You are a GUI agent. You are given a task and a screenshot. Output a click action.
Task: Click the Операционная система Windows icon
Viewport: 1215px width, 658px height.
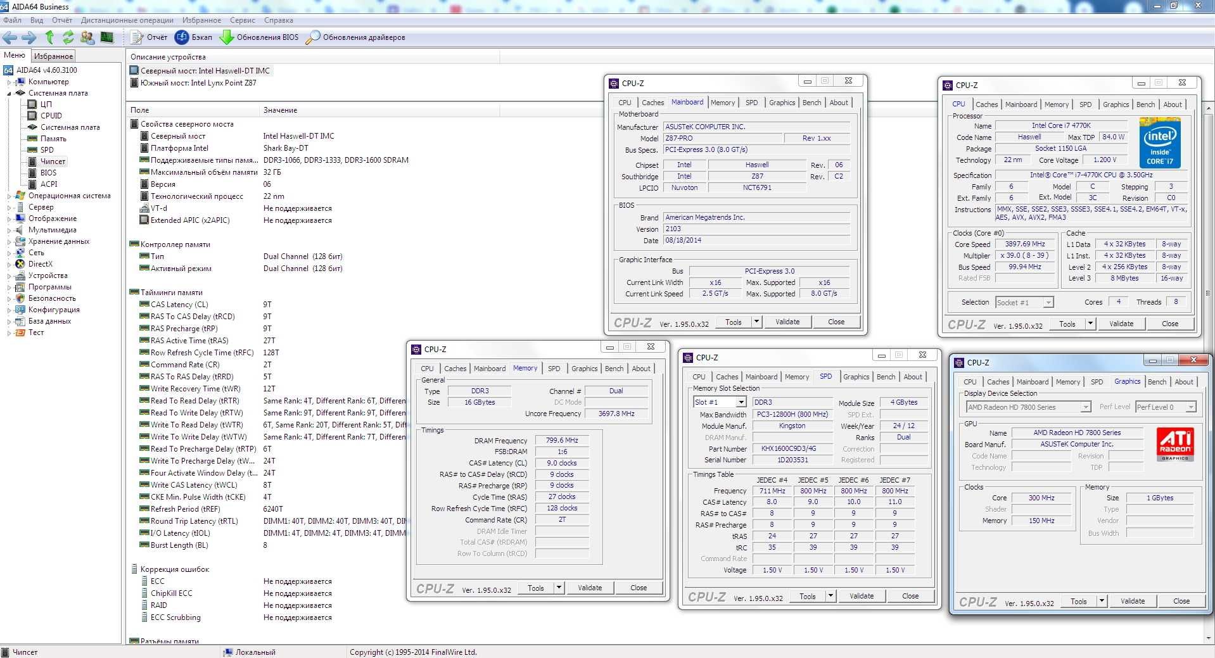[20, 196]
